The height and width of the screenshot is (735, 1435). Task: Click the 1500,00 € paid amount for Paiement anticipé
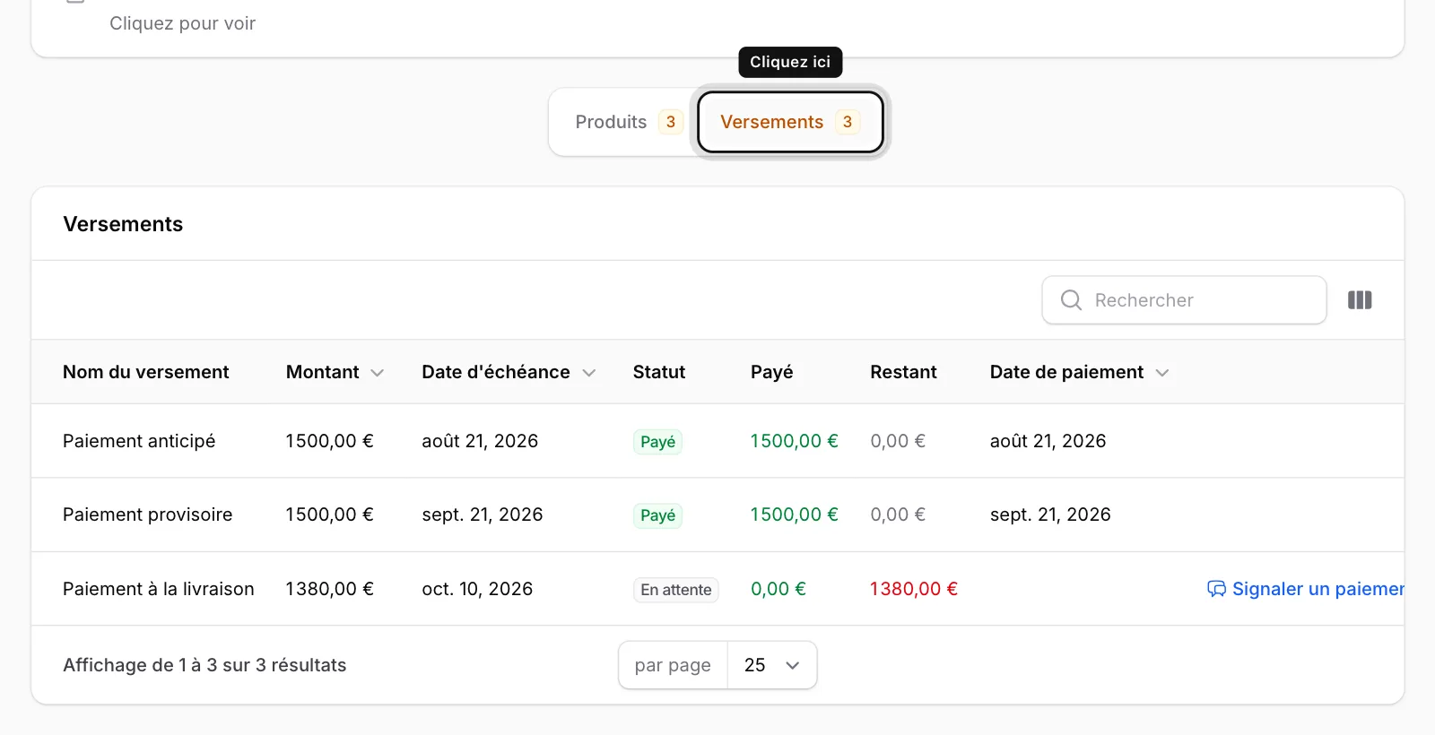click(795, 441)
